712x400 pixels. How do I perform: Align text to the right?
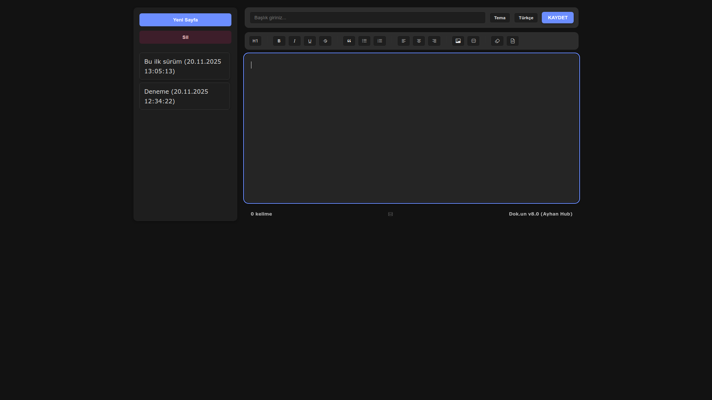coord(434,41)
